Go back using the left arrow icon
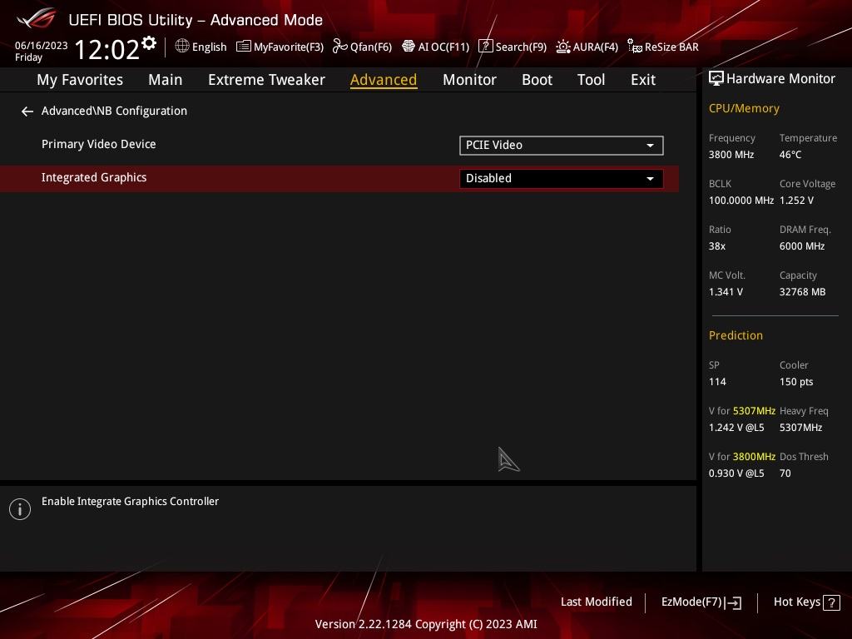The height and width of the screenshot is (639, 852). point(27,111)
